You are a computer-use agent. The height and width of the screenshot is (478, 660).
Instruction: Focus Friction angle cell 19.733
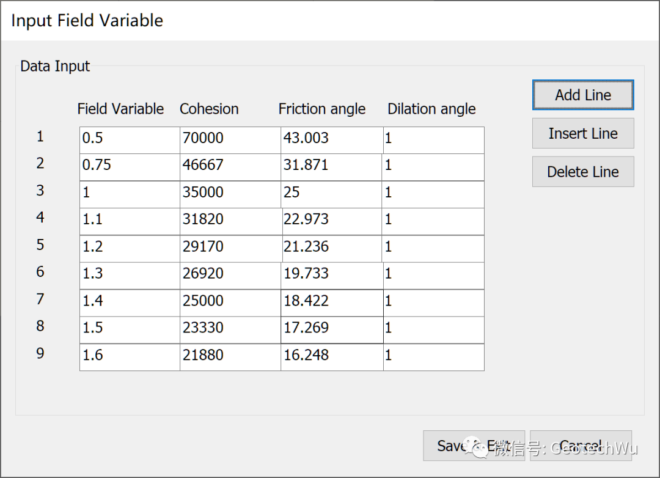tap(332, 276)
